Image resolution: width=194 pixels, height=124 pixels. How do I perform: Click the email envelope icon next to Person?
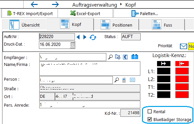[132, 80]
